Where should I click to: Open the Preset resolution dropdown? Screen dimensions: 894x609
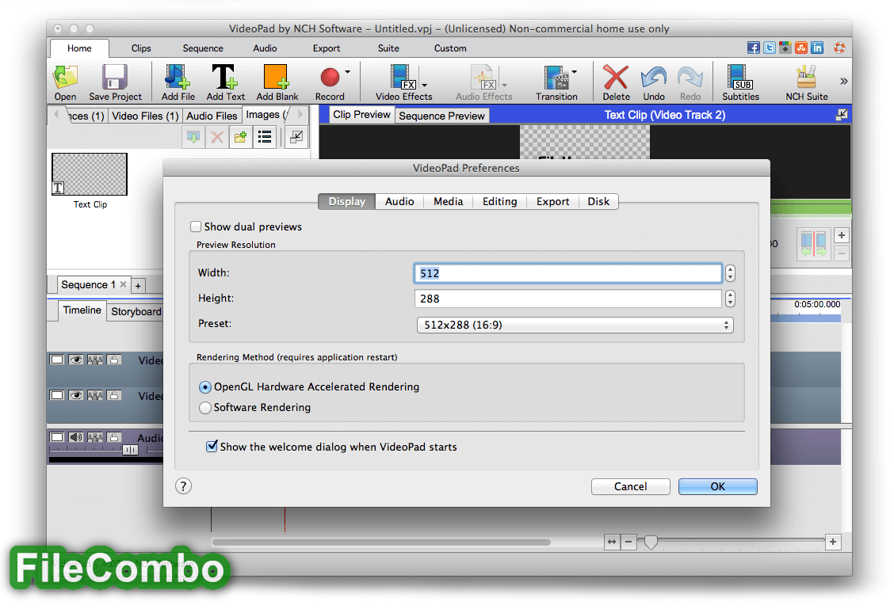point(575,325)
